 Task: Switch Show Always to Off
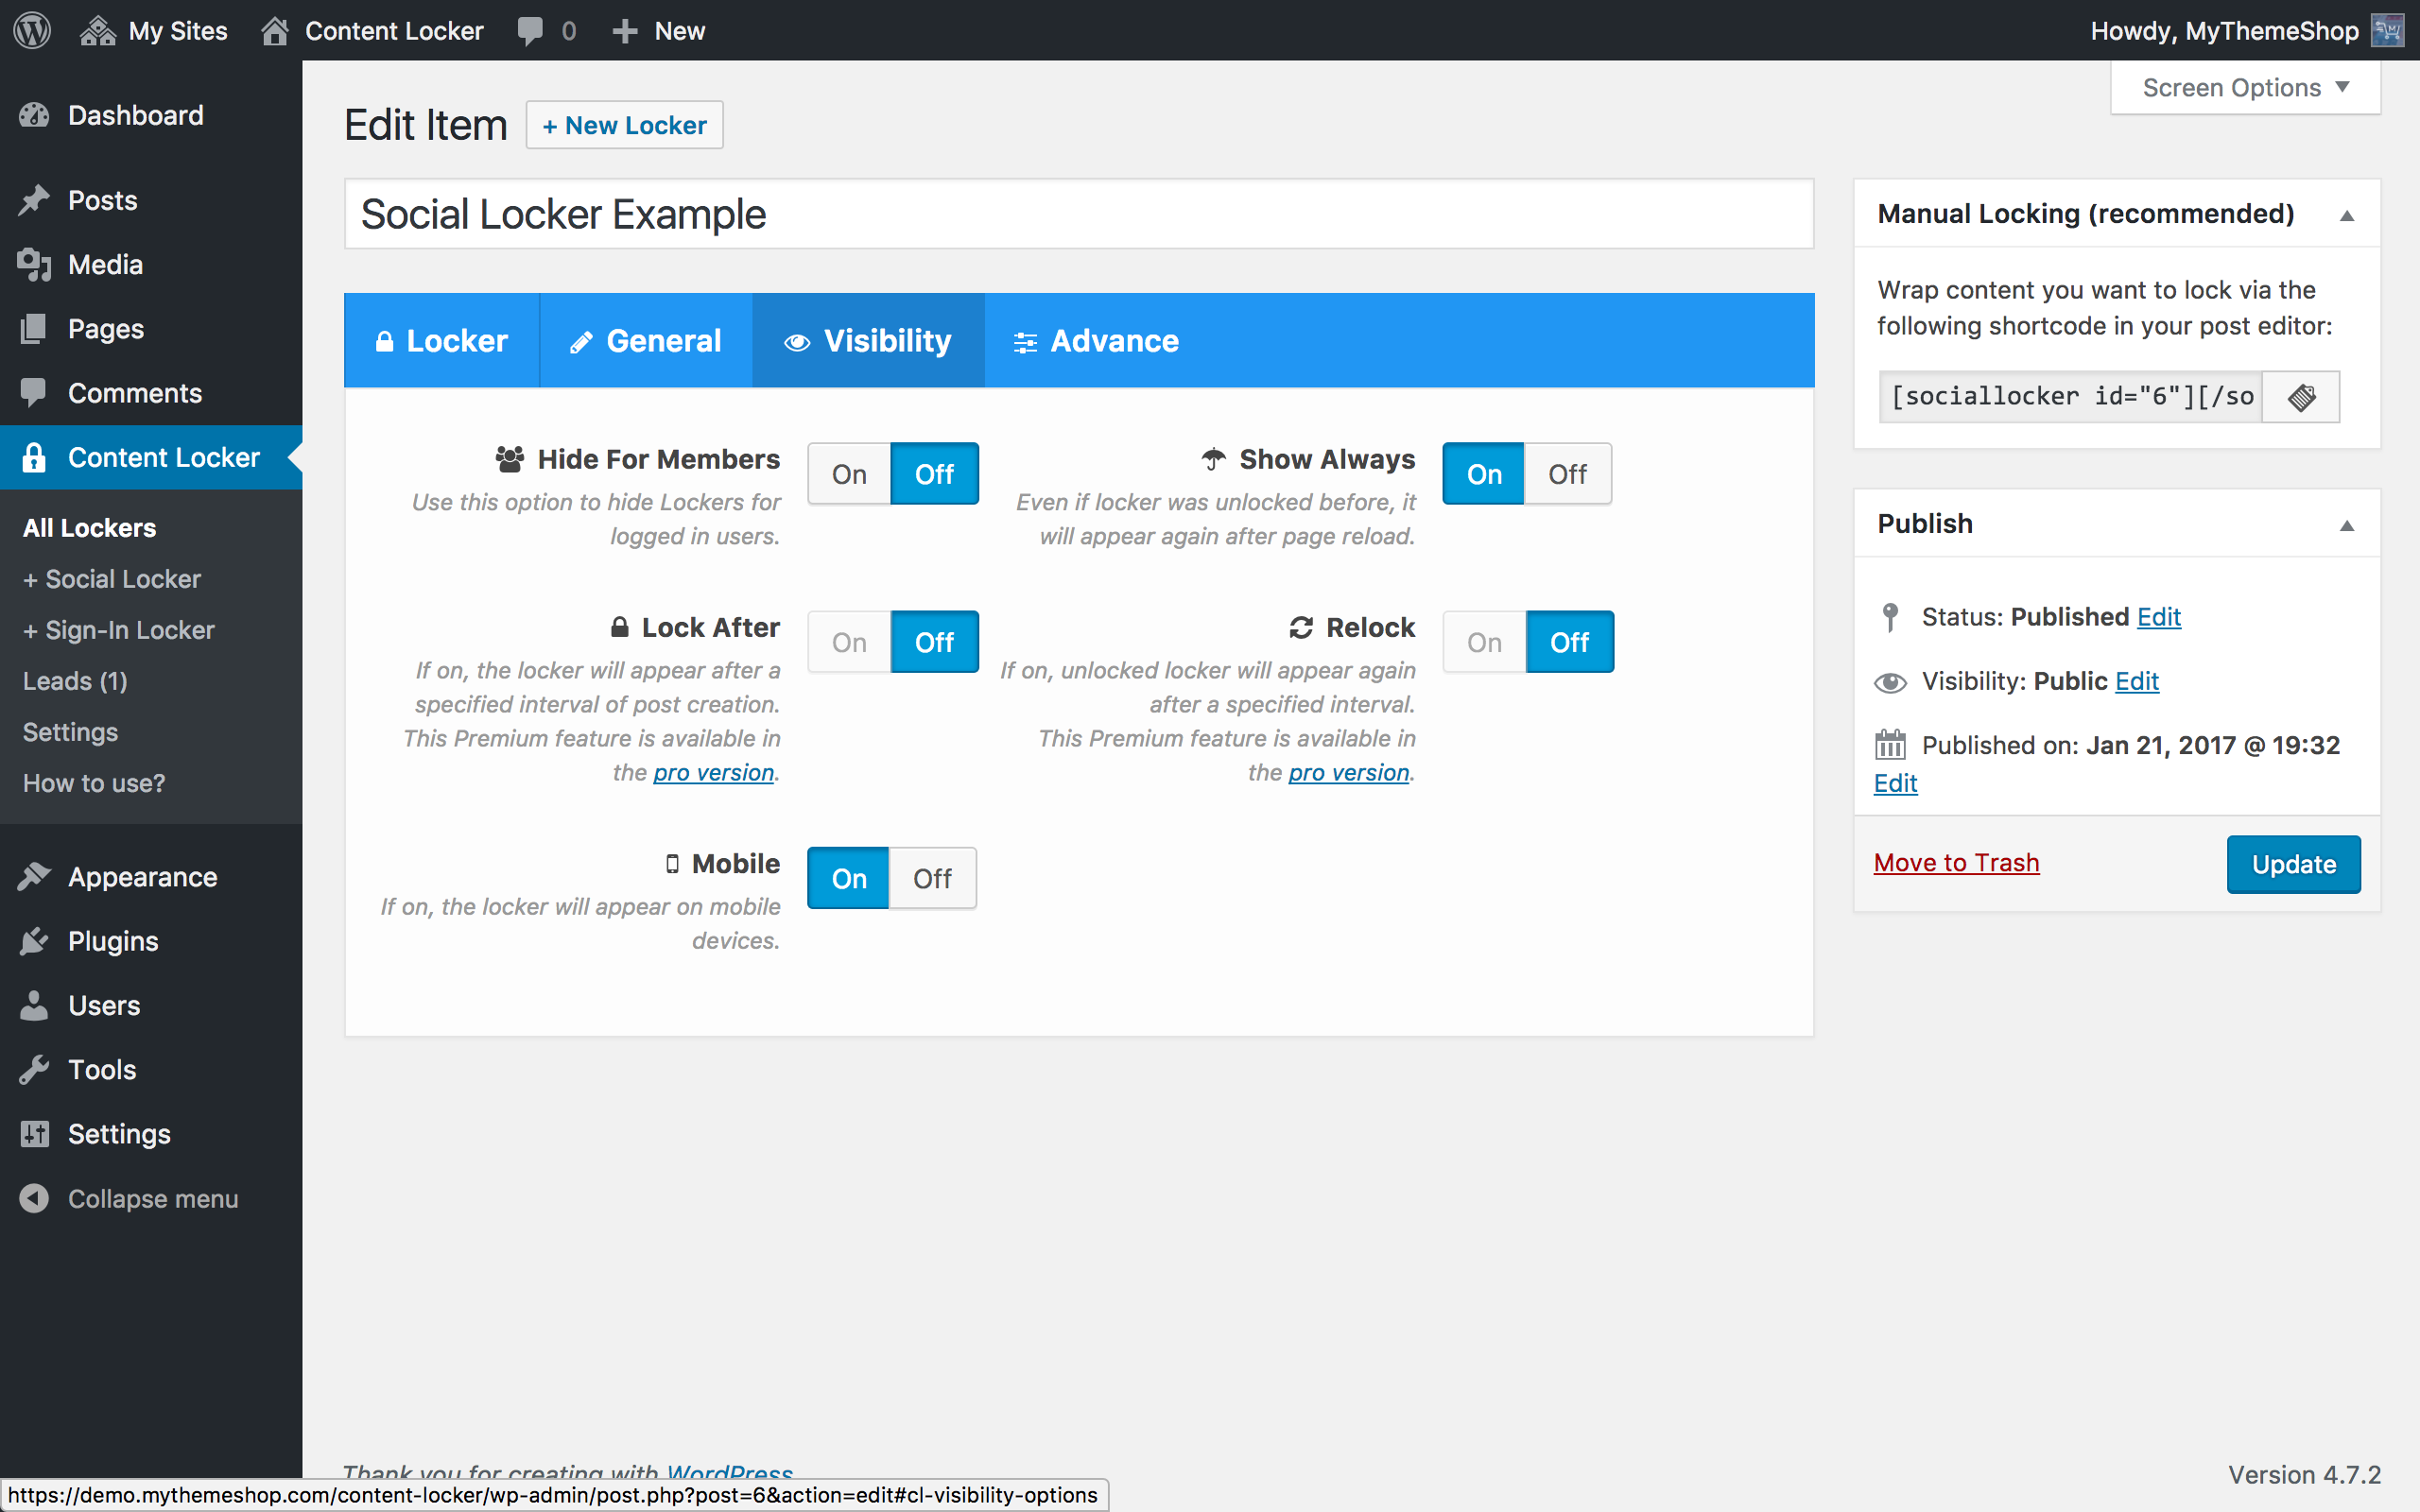pyautogui.click(x=1567, y=474)
